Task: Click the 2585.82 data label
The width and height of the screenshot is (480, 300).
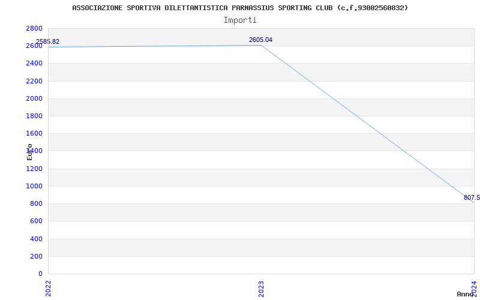Action: [48, 41]
